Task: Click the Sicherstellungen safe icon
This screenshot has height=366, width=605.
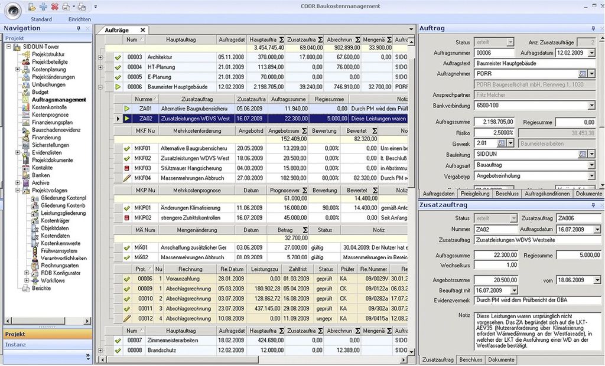Action: [26, 145]
